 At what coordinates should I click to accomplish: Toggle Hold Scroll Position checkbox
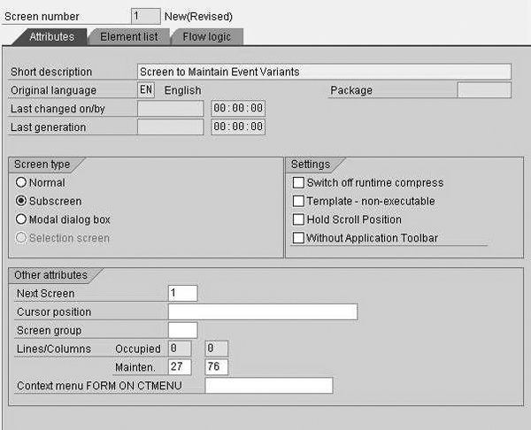click(x=298, y=219)
